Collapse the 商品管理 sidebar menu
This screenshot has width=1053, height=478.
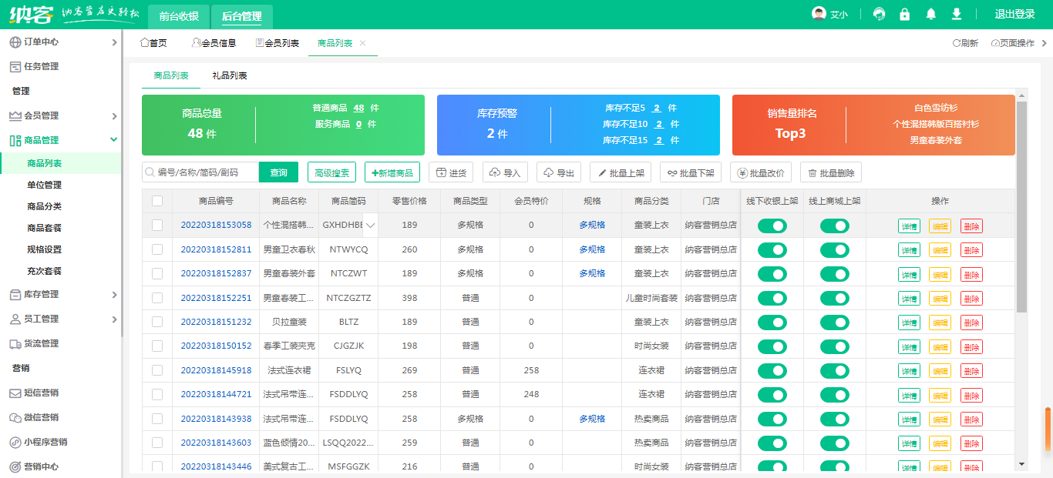click(62, 140)
